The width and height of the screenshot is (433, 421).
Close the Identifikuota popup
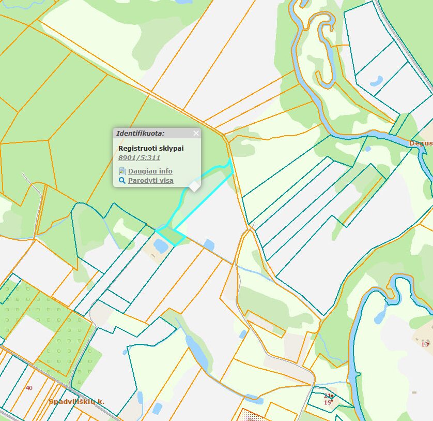(195, 134)
